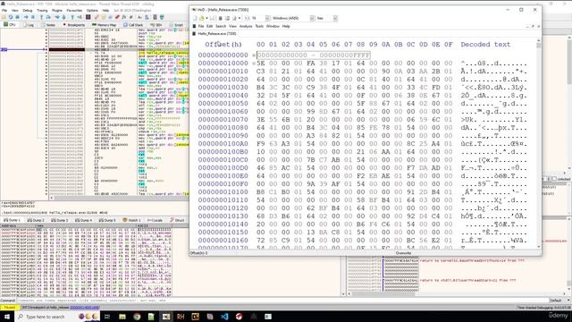Switch to the Memory Map tab

coord(105,25)
